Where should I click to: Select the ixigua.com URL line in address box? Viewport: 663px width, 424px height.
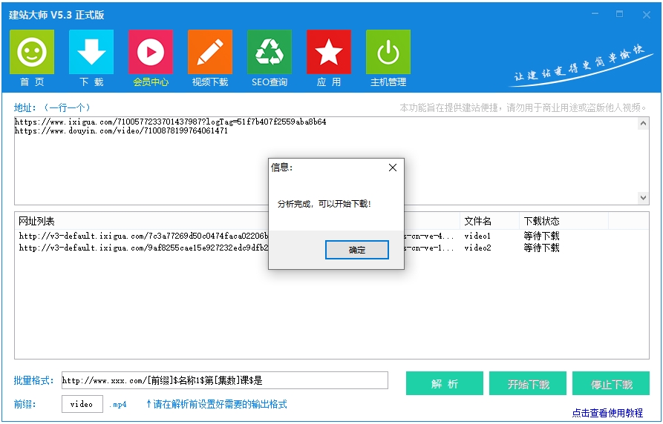point(171,122)
